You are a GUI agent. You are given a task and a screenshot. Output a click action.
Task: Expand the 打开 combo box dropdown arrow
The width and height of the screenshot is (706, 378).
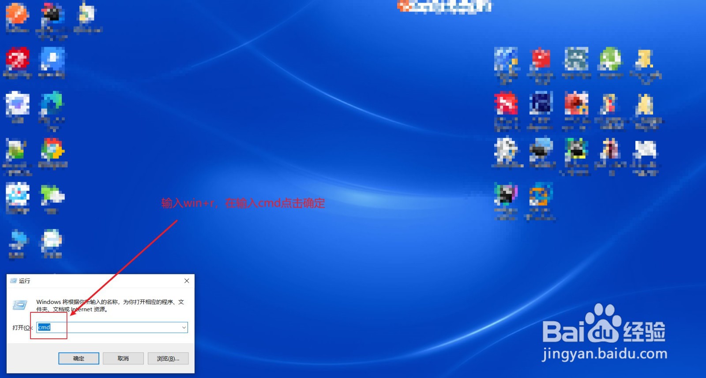click(184, 327)
